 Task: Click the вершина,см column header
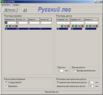tap(10, 20)
